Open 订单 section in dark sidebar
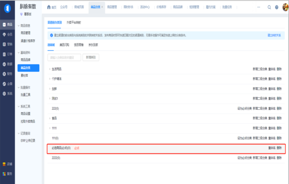The image size is (289, 184). pyautogui.click(x=7, y=54)
